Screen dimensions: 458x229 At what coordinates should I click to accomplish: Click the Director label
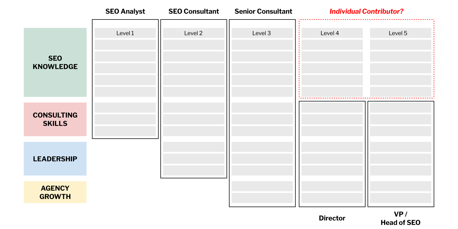[x=332, y=218]
